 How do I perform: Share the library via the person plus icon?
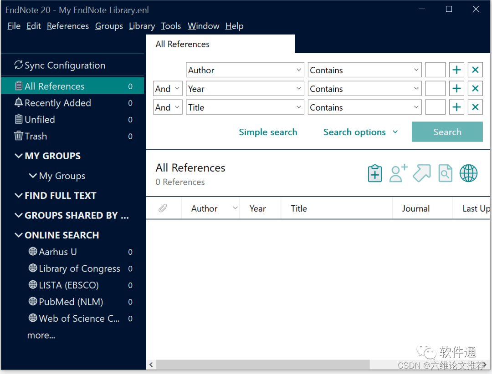pos(398,173)
